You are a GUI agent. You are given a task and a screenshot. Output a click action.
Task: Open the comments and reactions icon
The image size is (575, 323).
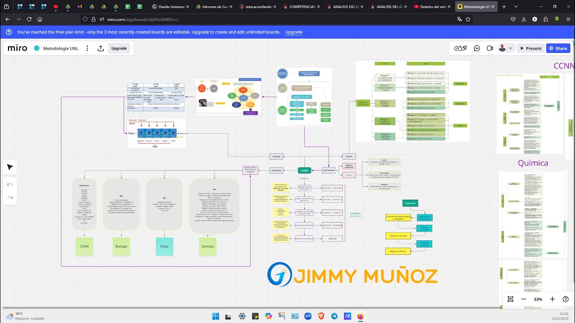(x=477, y=48)
